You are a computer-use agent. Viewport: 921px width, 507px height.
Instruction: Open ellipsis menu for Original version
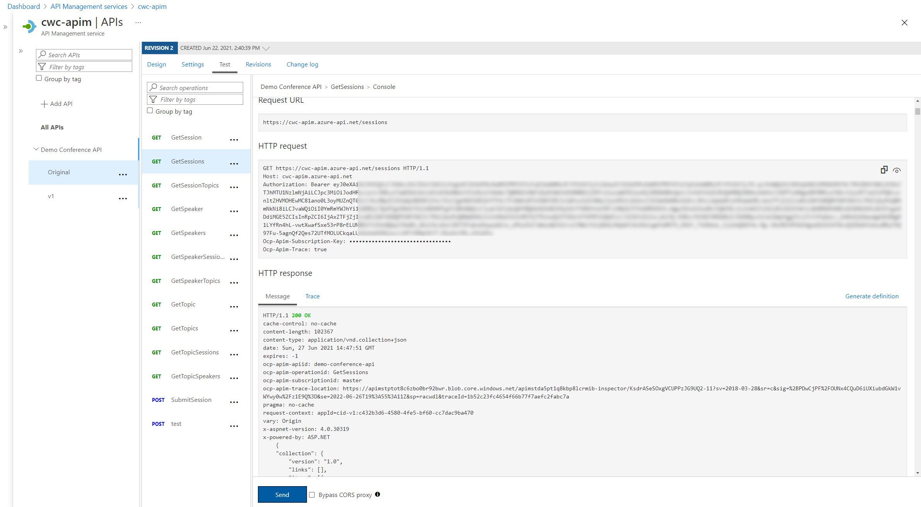coord(123,175)
